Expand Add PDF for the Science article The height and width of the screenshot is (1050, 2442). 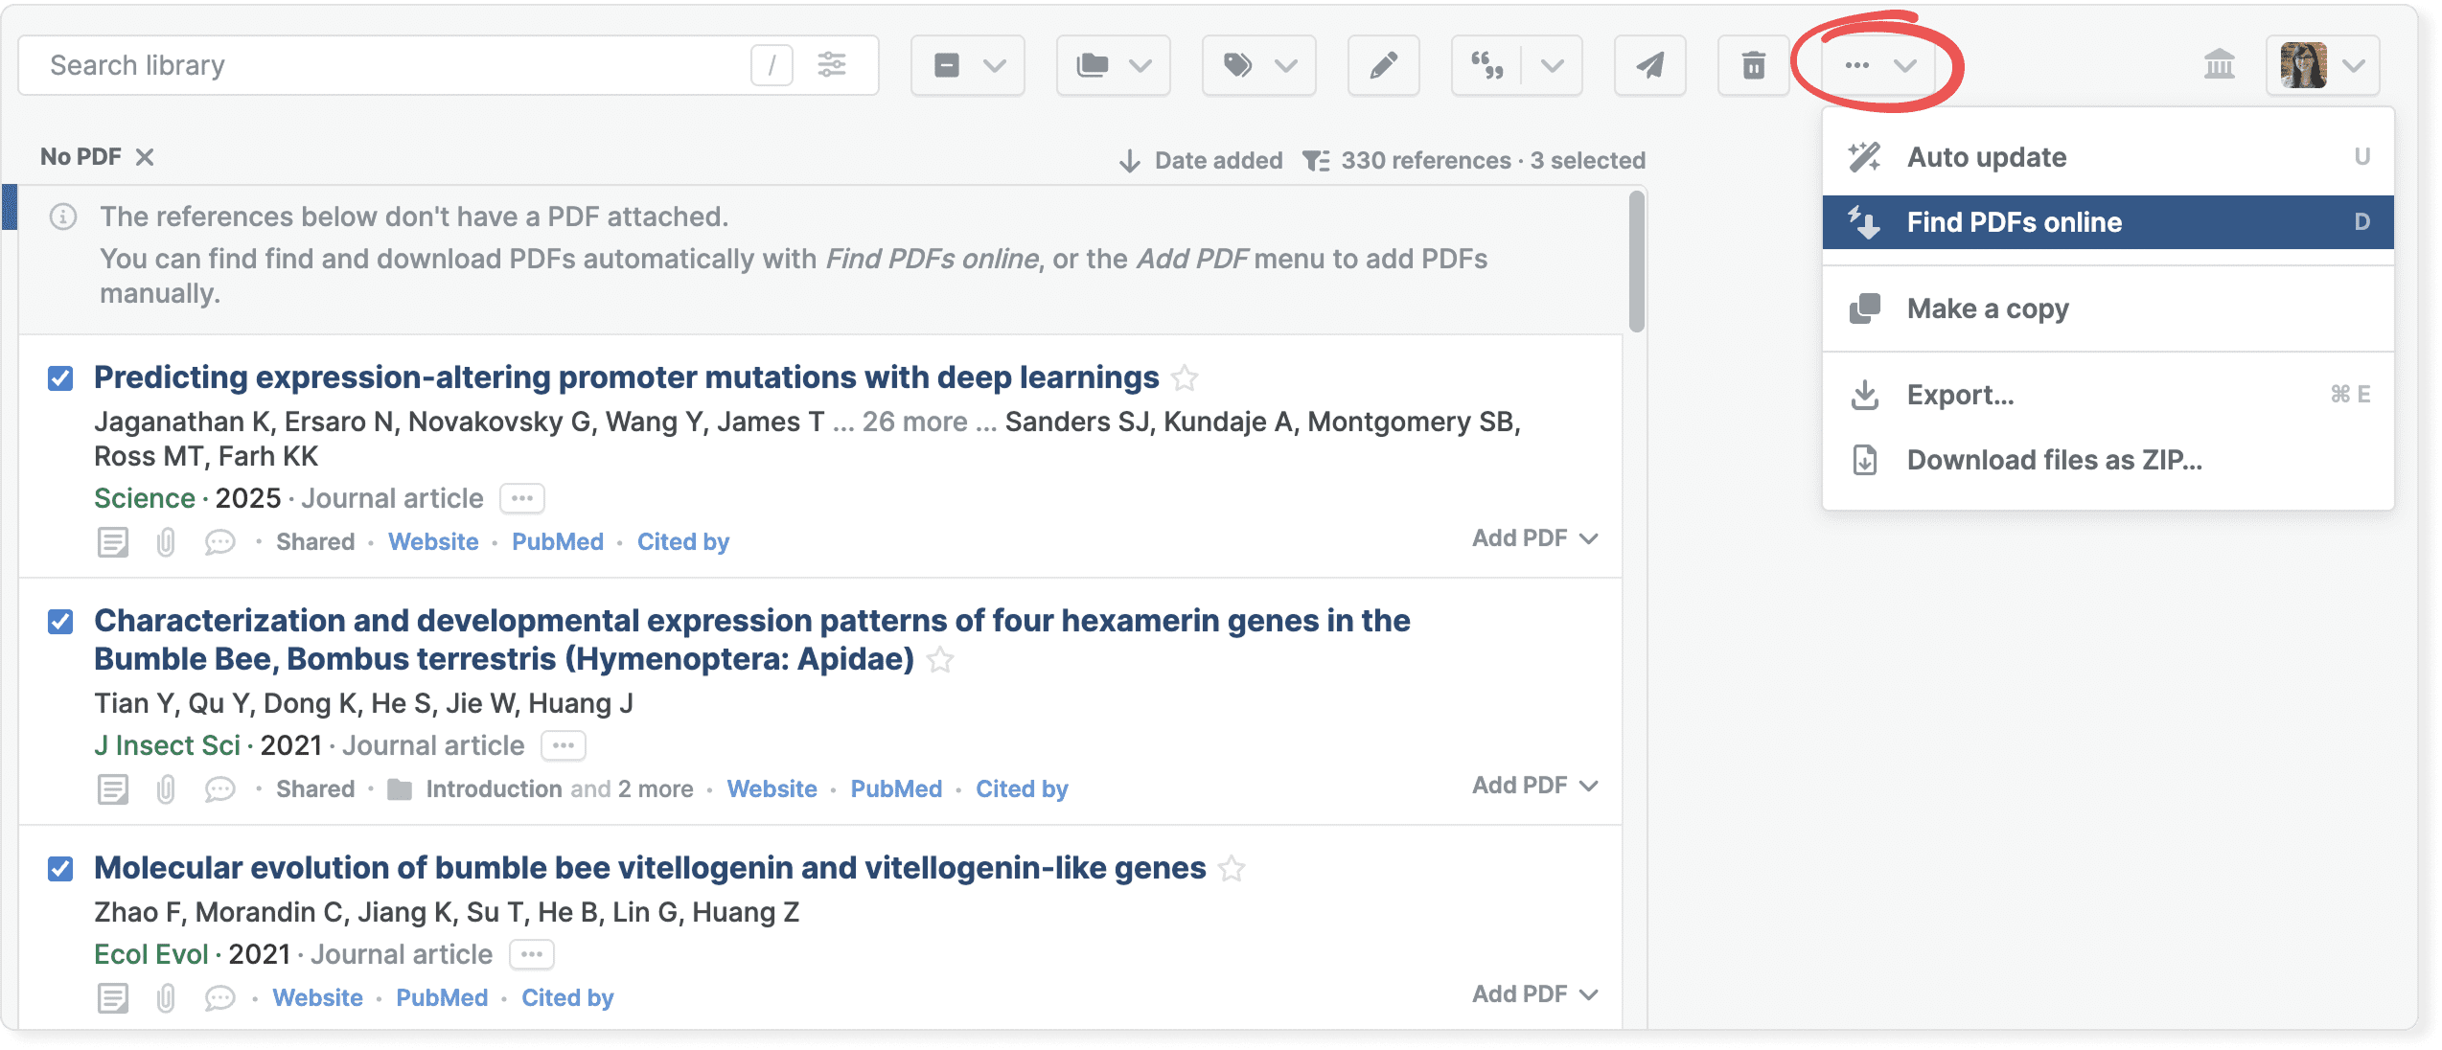tap(1534, 538)
